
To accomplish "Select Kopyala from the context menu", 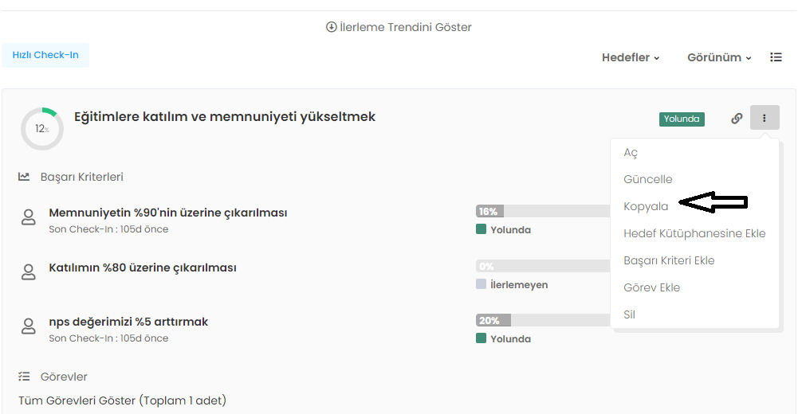I will click(x=646, y=206).
